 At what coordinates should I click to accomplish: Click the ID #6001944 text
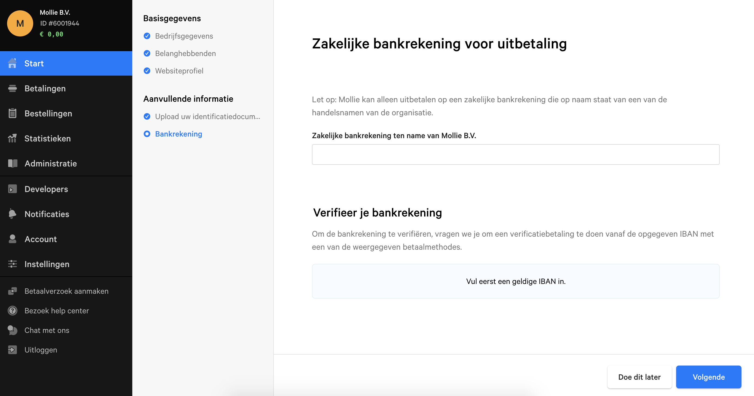[59, 23]
